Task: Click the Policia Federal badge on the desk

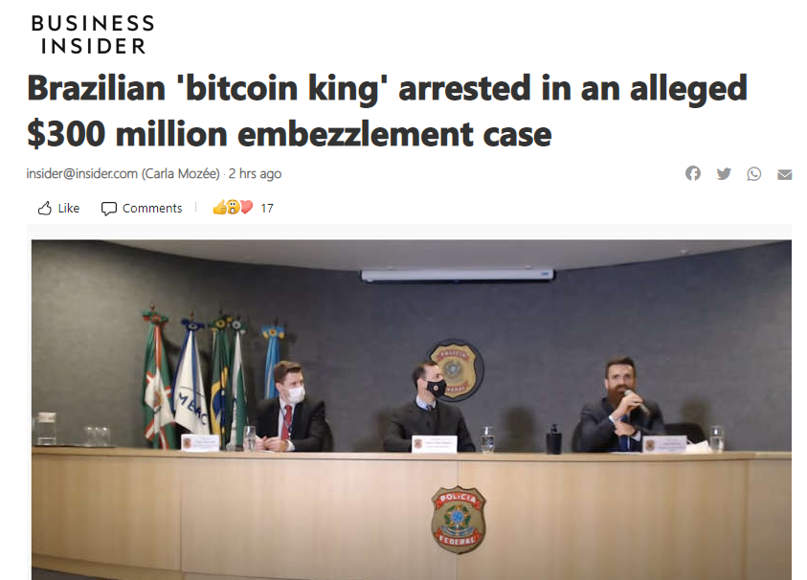Action: pyautogui.click(x=458, y=520)
